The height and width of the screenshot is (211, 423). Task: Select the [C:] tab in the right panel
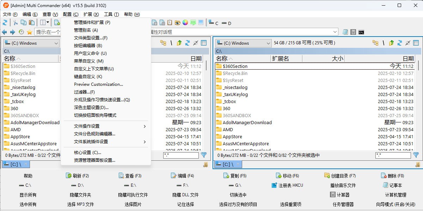pos(228,164)
